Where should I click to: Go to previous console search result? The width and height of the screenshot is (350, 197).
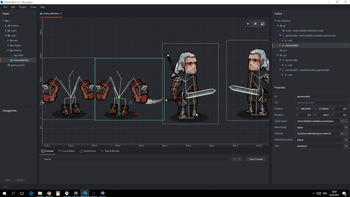(234, 159)
